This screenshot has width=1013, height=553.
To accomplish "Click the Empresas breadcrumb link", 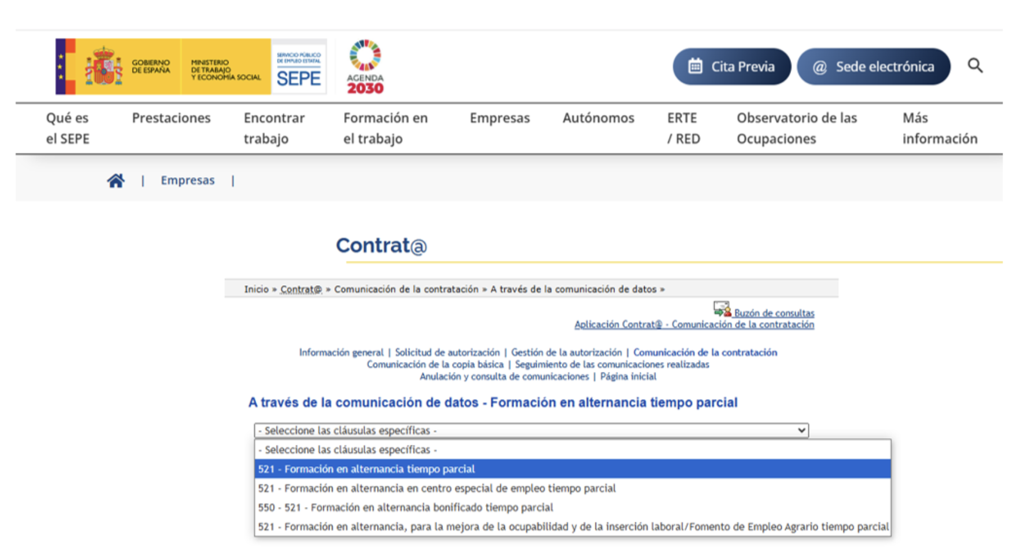I will (x=187, y=180).
